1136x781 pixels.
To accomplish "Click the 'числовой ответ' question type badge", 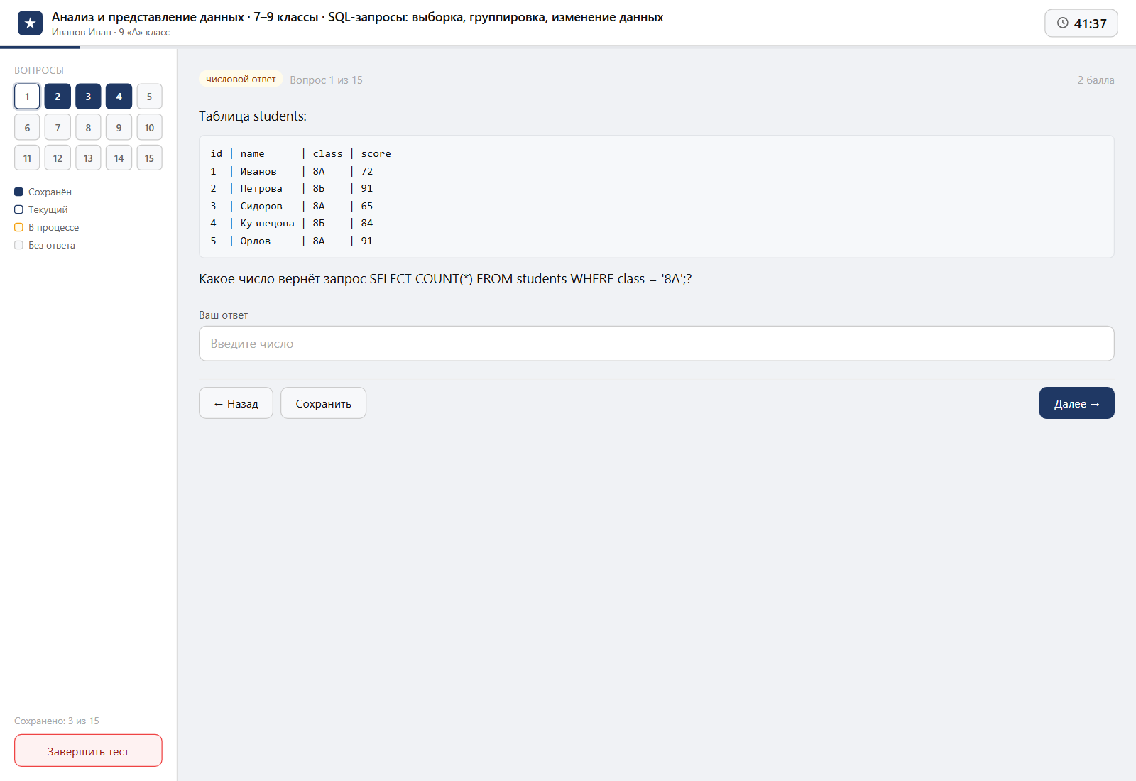I will click(241, 80).
